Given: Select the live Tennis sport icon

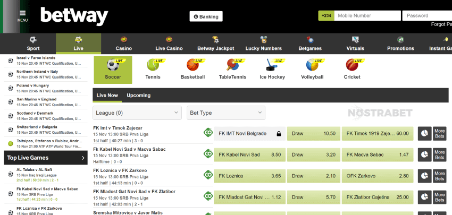Looking at the screenshot, I should click(x=153, y=70).
